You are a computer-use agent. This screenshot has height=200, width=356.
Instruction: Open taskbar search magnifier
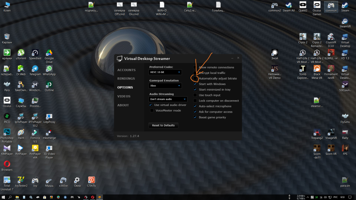[x=10, y=197]
